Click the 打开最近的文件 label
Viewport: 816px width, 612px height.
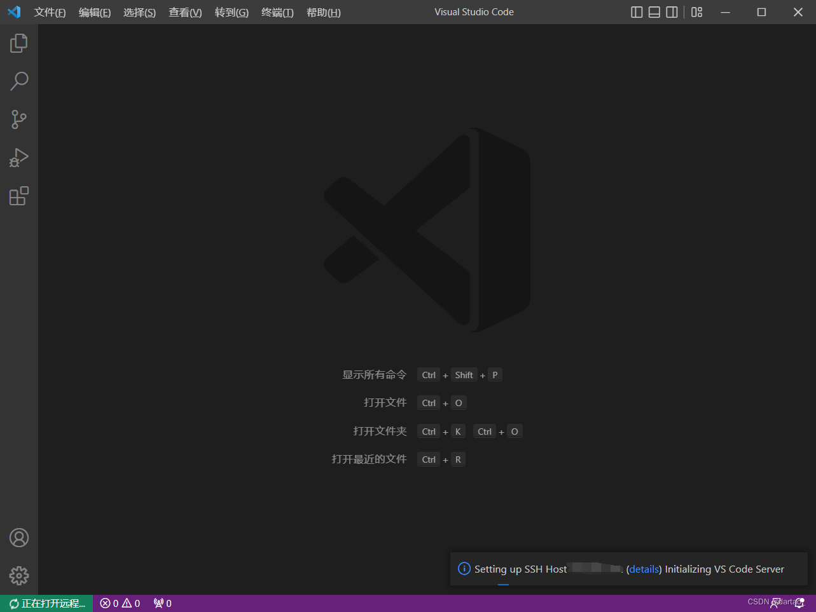[x=370, y=459]
